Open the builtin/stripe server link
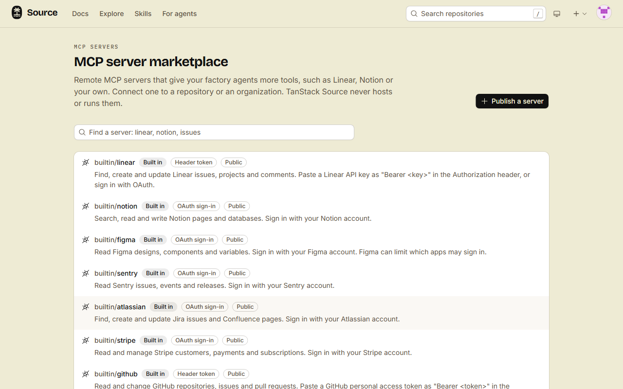 [115, 340]
